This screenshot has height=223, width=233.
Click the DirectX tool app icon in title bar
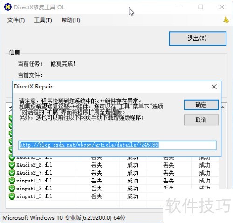tap(8, 7)
